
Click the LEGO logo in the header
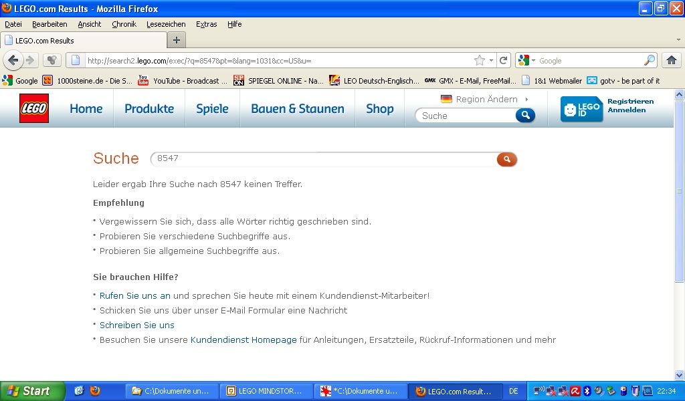(x=33, y=109)
